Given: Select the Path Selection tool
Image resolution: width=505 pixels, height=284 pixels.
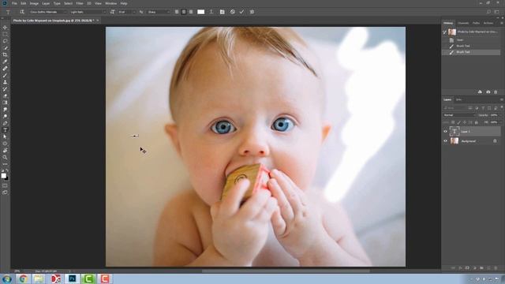Looking at the screenshot, I should point(5,136).
